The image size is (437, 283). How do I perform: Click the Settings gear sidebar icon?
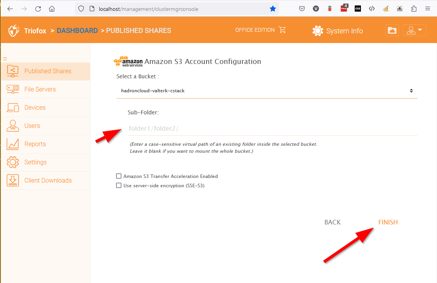pos(12,162)
